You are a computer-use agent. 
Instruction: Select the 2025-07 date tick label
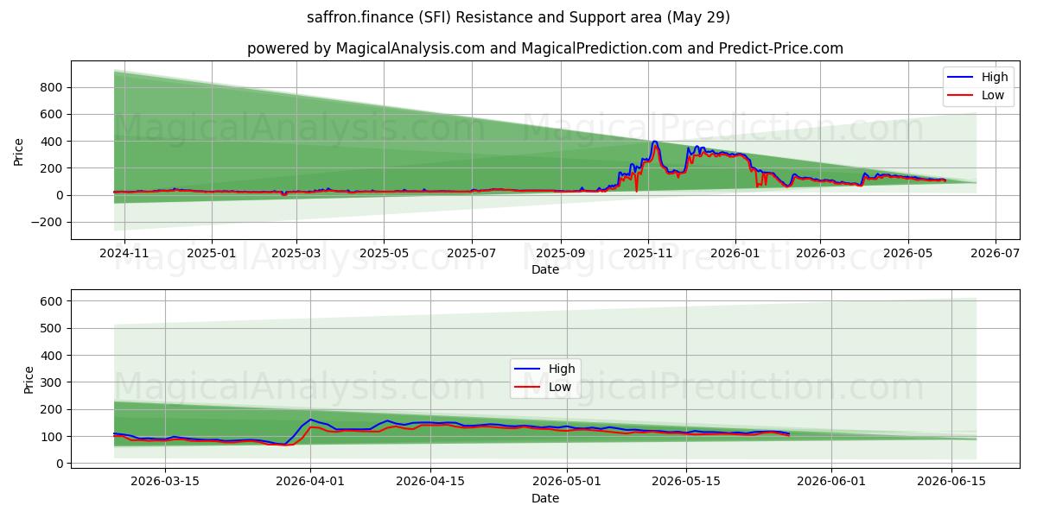472,254
